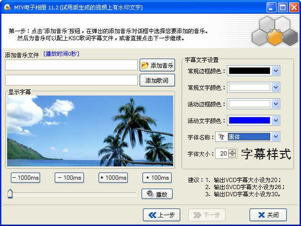Click the 字体大小 value field showing 20
This screenshot has height=226, width=301.
click(223, 154)
